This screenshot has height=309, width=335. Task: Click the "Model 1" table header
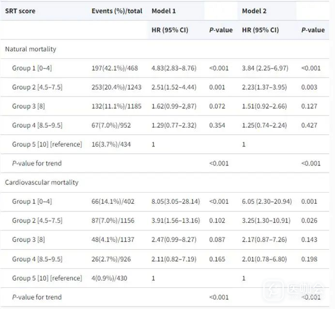click(x=164, y=11)
